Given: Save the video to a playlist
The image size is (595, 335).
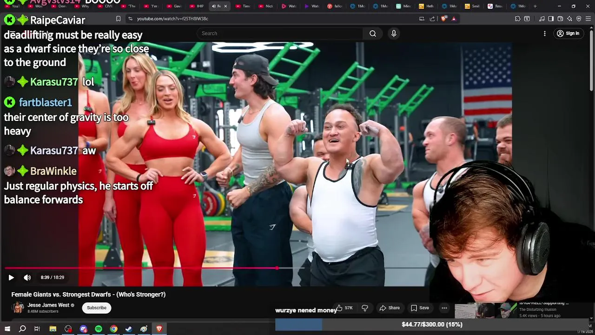Looking at the screenshot, I should [x=420, y=308].
